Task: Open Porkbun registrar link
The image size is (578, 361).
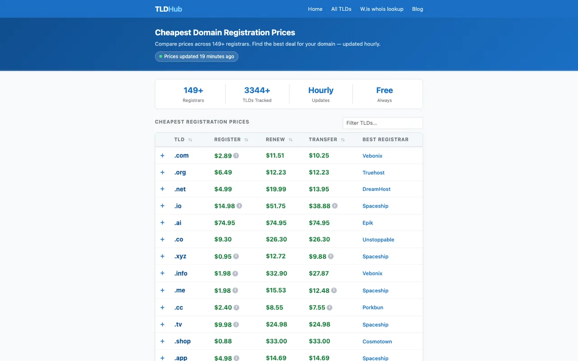Action: pyautogui.click(x=373, y=307)
